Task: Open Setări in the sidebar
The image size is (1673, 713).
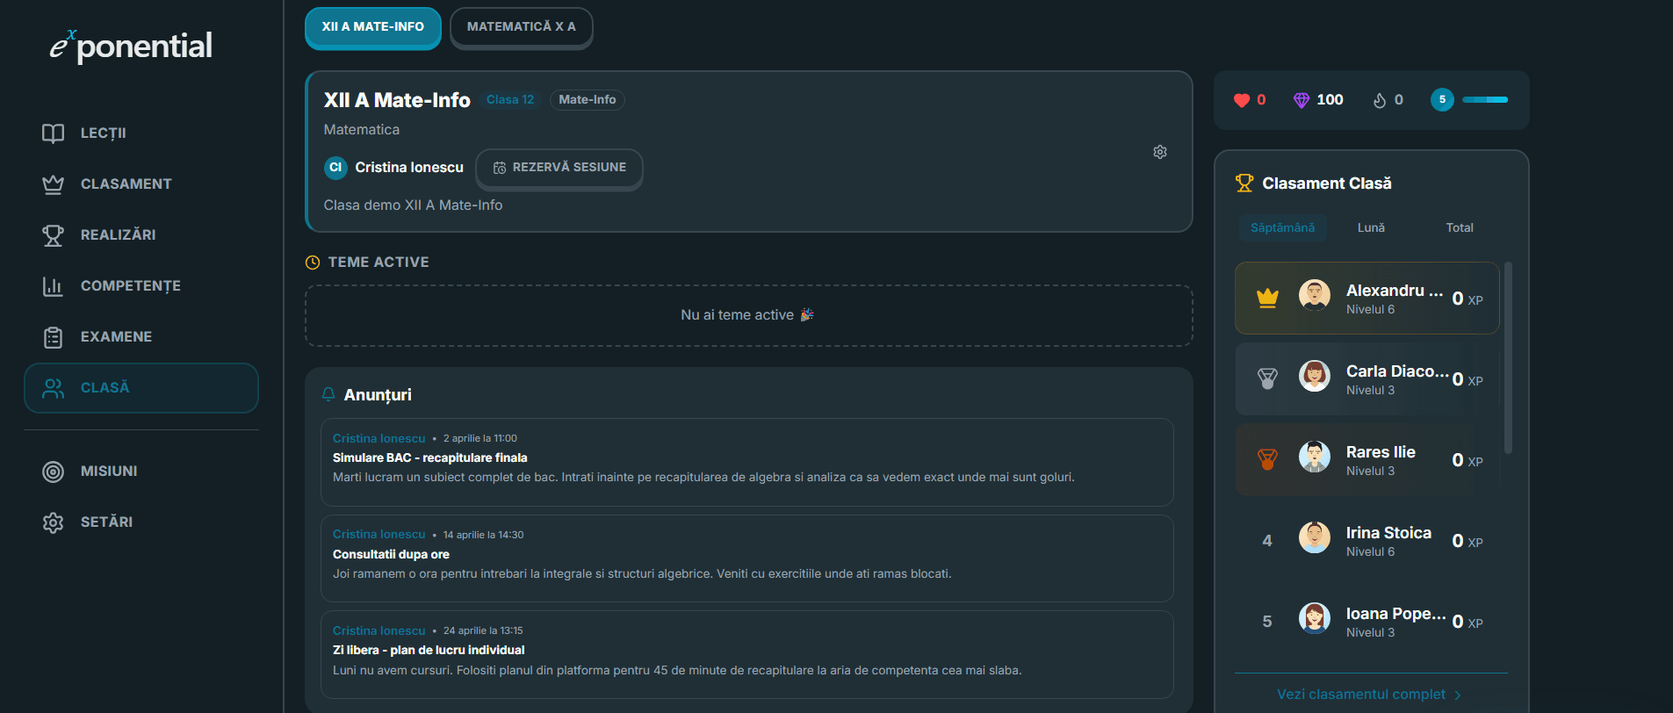Action: pos(141,522)
